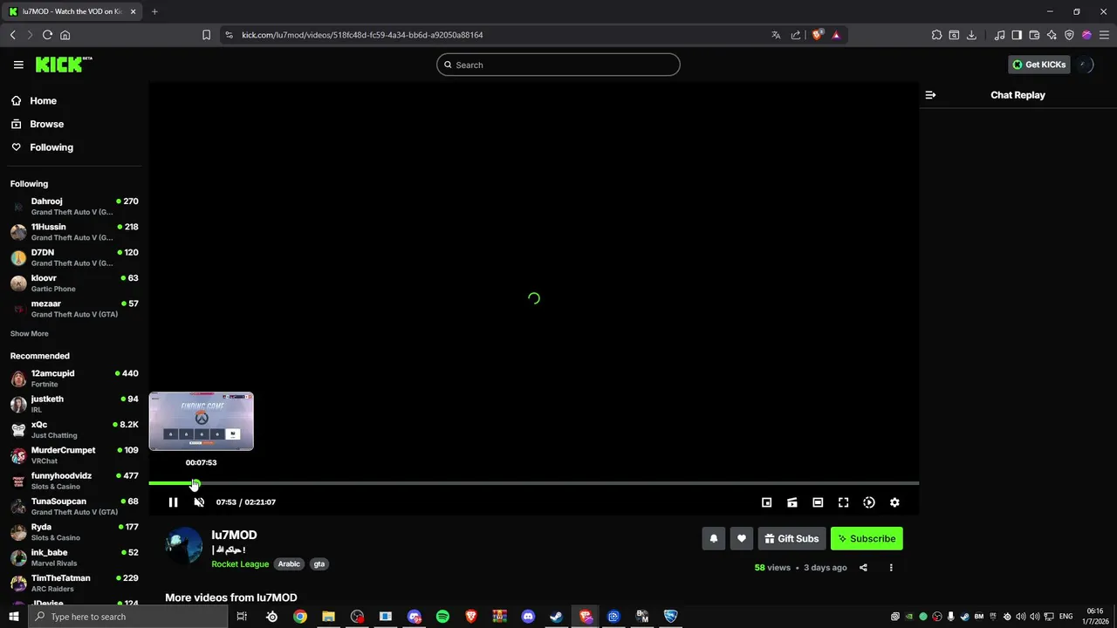
Task: Open D7DN's stream
Action: [x=73, y=257]
